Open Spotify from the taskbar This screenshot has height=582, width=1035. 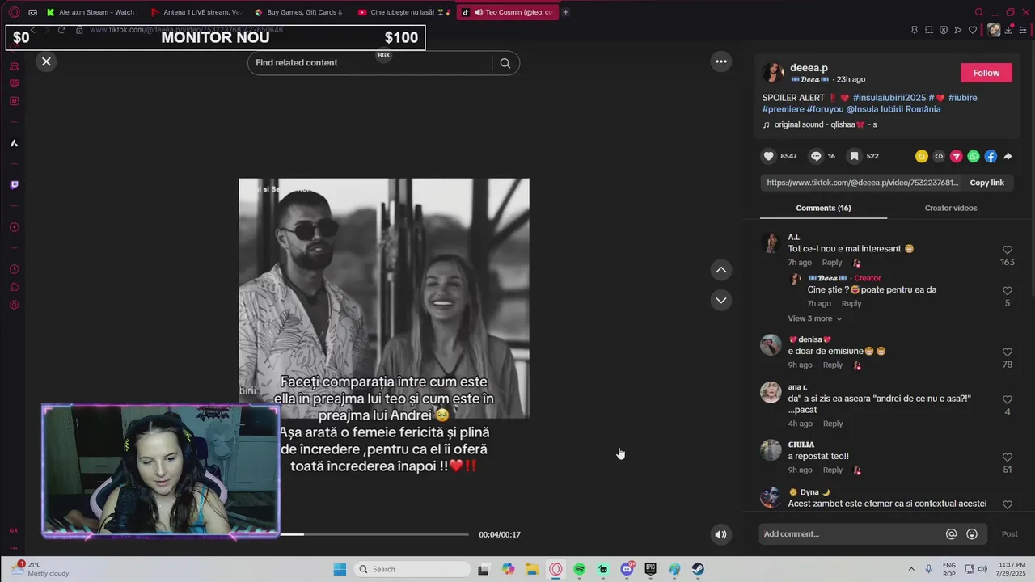580,569
